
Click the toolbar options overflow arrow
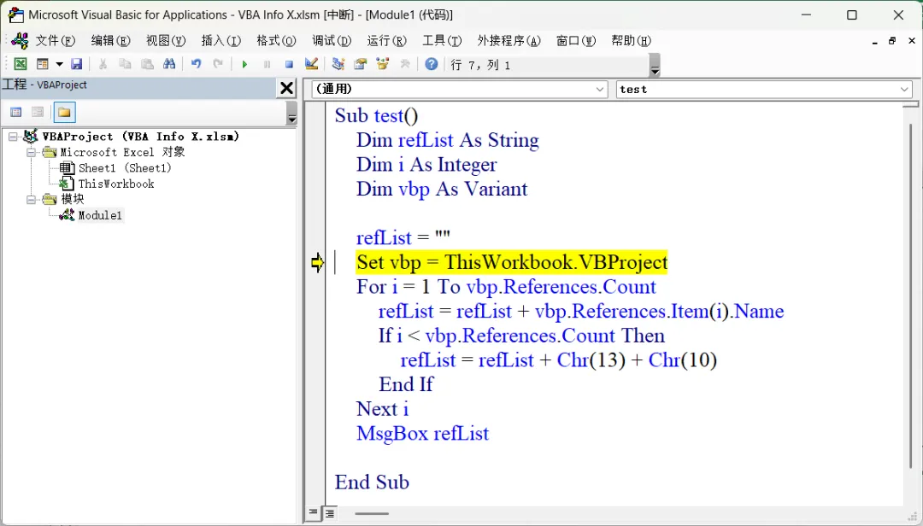(655, 65)
